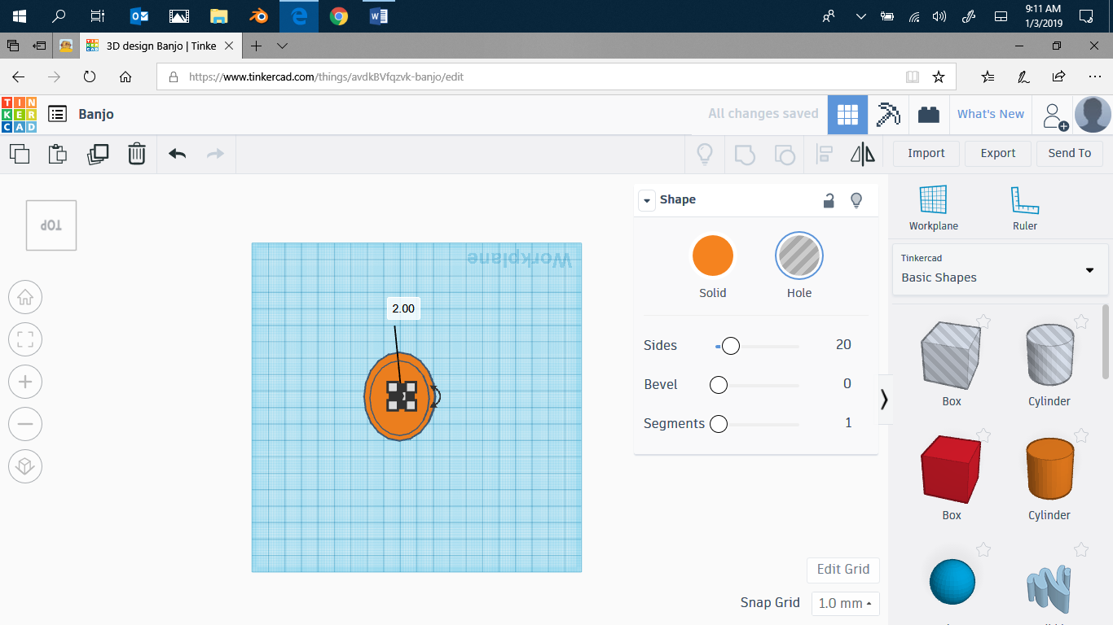1113x625 pixels.
Task: Click the browser address bar URL
Action: tap(327, 77)
